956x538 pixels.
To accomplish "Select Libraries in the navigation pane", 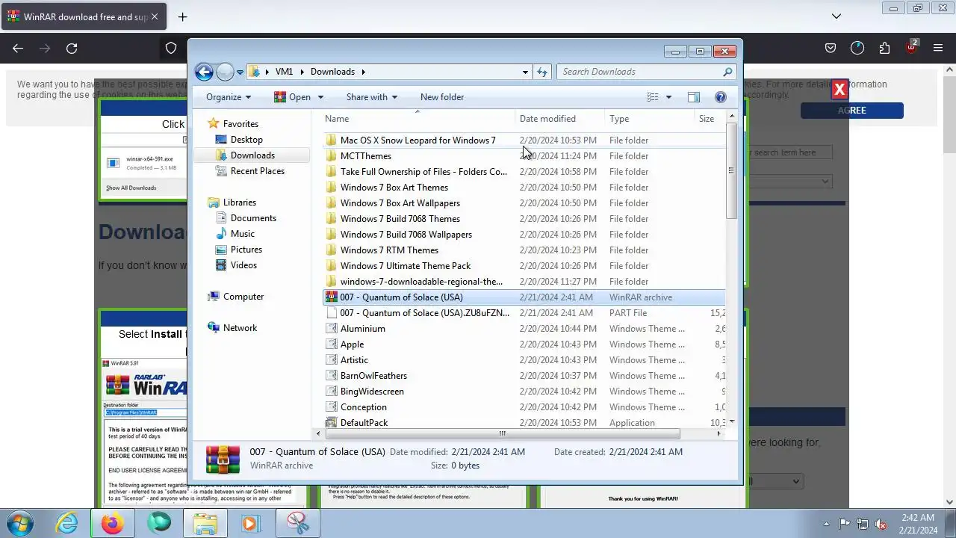I will click(x=239, y=202).
